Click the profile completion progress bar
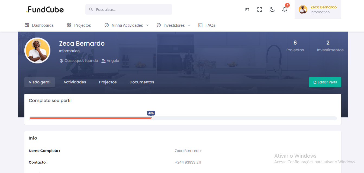Viewport: 364px width, 173px height. point(183,118)
